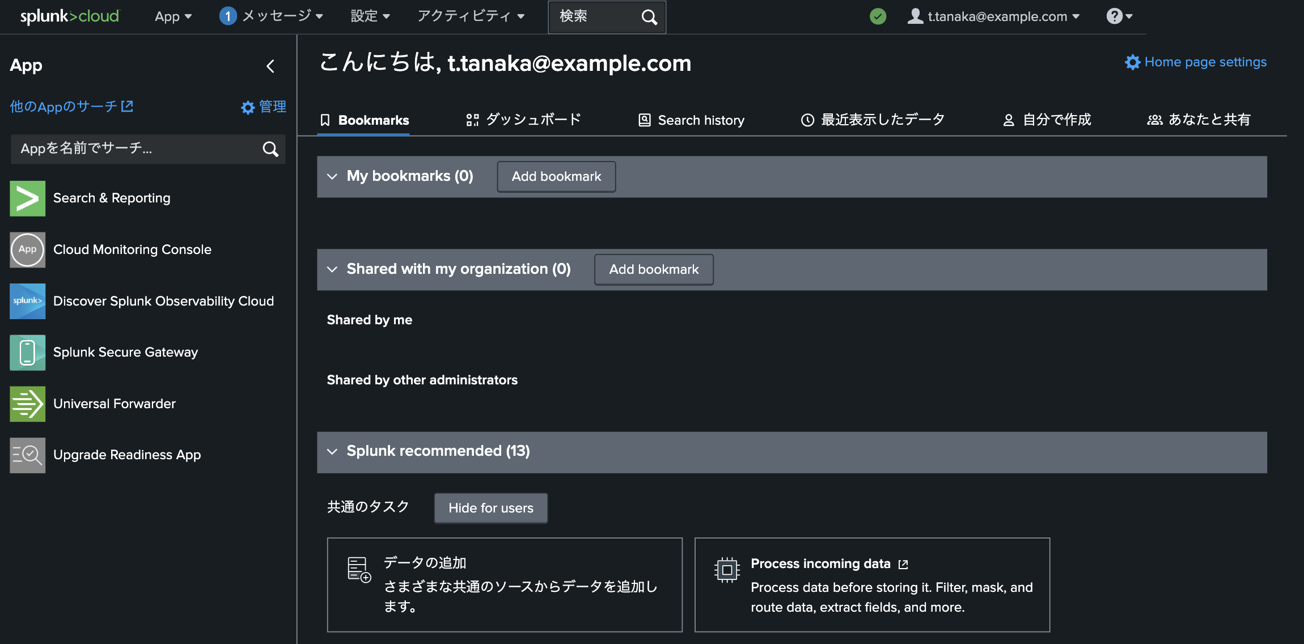This screenshot has width=1304, height=644.
Task: Select the Bookmarks tab
Action: [x=364, y=120]
